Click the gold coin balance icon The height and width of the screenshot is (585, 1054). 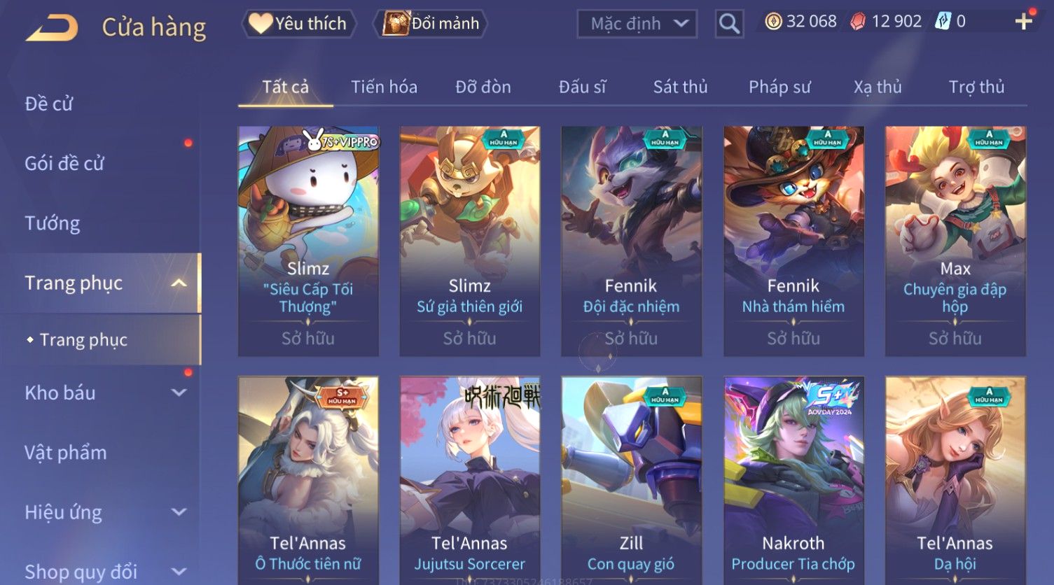click(773, 22)
